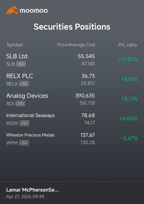Click the Lamar McPhersonSe... username
The height and width of the screenshot is (204, 144).
33,190
